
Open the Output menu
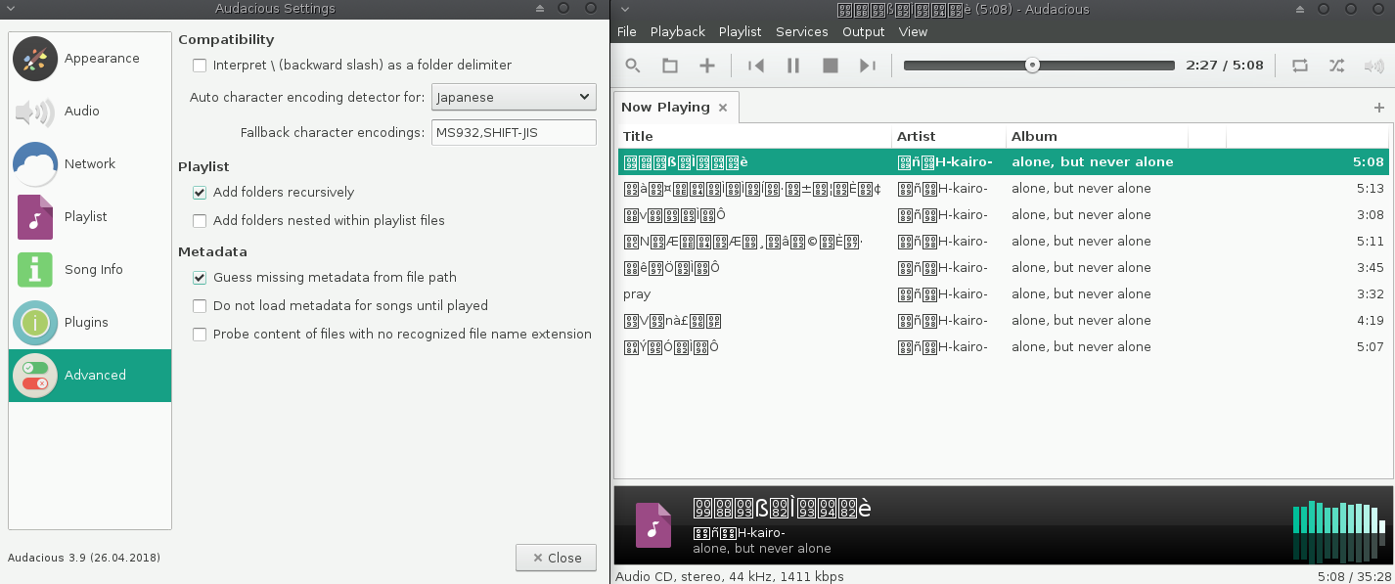(864, 31)
